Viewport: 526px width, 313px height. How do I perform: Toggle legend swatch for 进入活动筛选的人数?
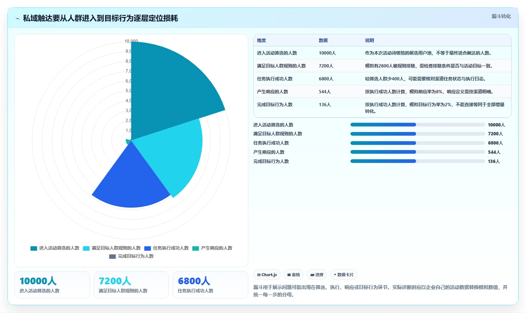34,248
